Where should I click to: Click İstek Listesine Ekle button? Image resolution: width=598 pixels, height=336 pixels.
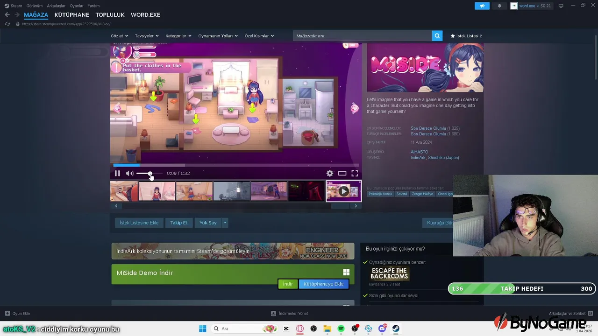coord(139,223)
